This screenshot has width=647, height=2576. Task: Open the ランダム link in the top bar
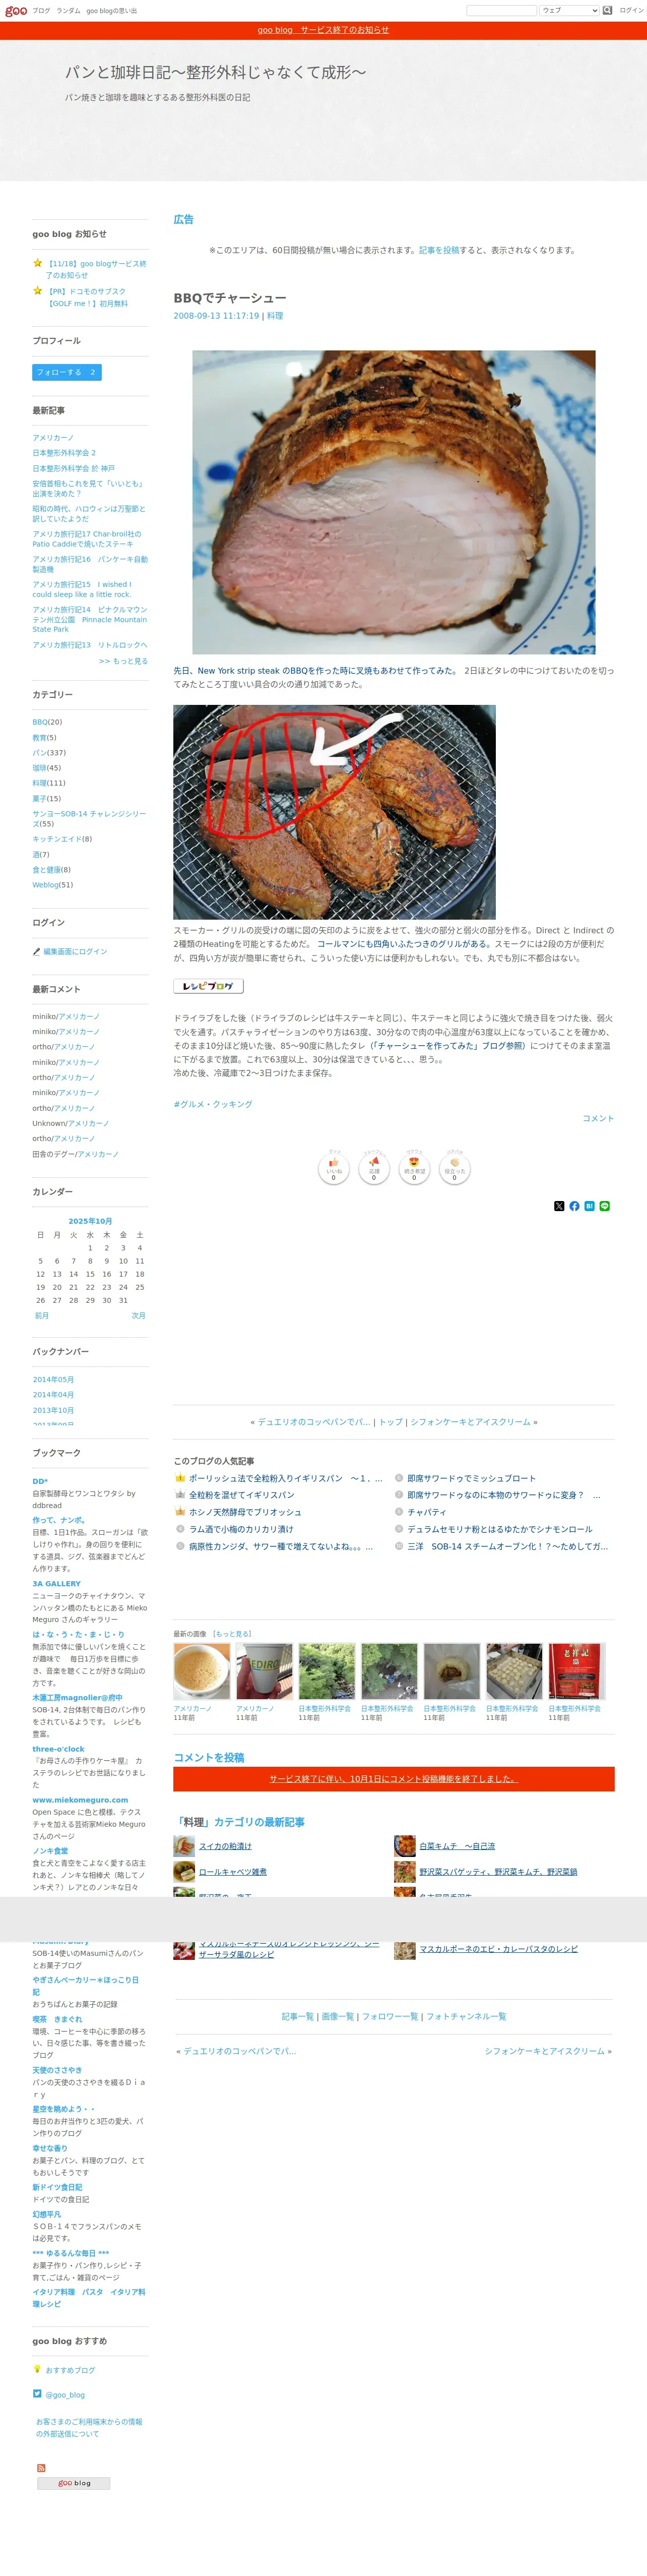68,10
